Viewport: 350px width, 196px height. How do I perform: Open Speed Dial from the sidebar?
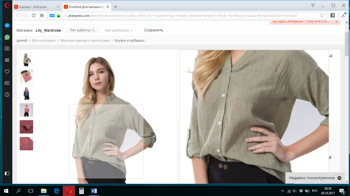pos(7,60)
